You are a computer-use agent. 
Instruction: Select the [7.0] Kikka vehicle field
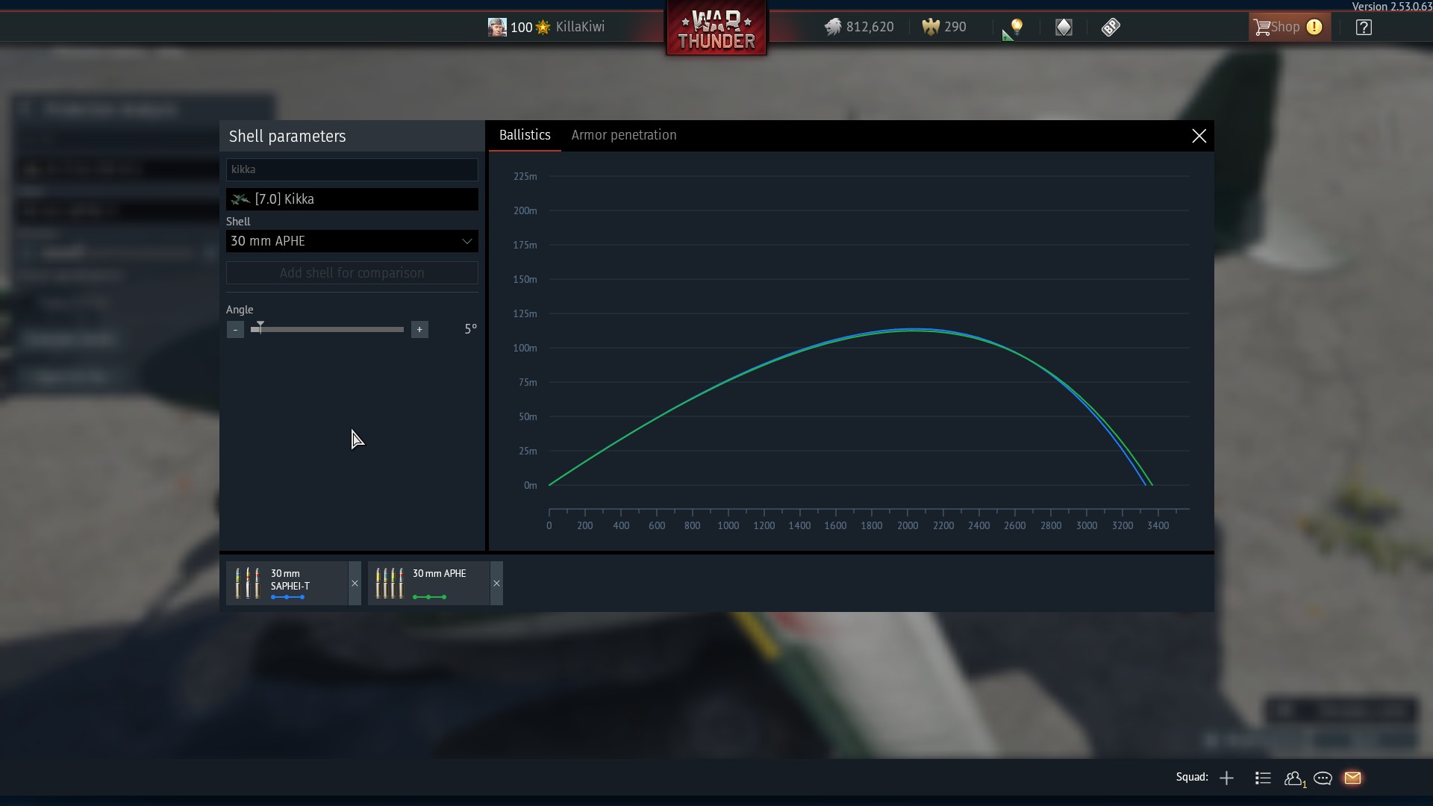tap(352, 199)
